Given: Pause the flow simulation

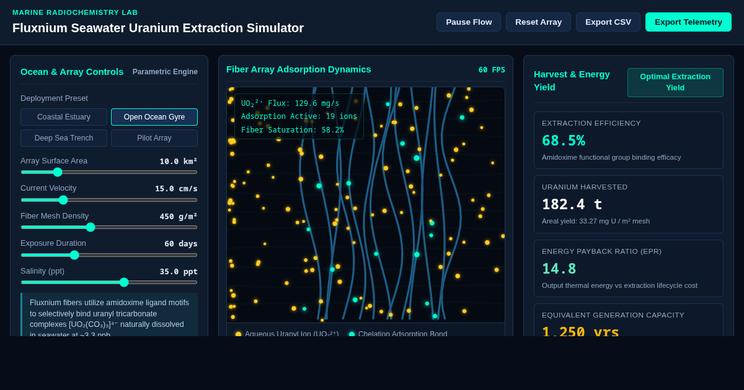Looking at the screenshot, I should click(x=469, y=22).
